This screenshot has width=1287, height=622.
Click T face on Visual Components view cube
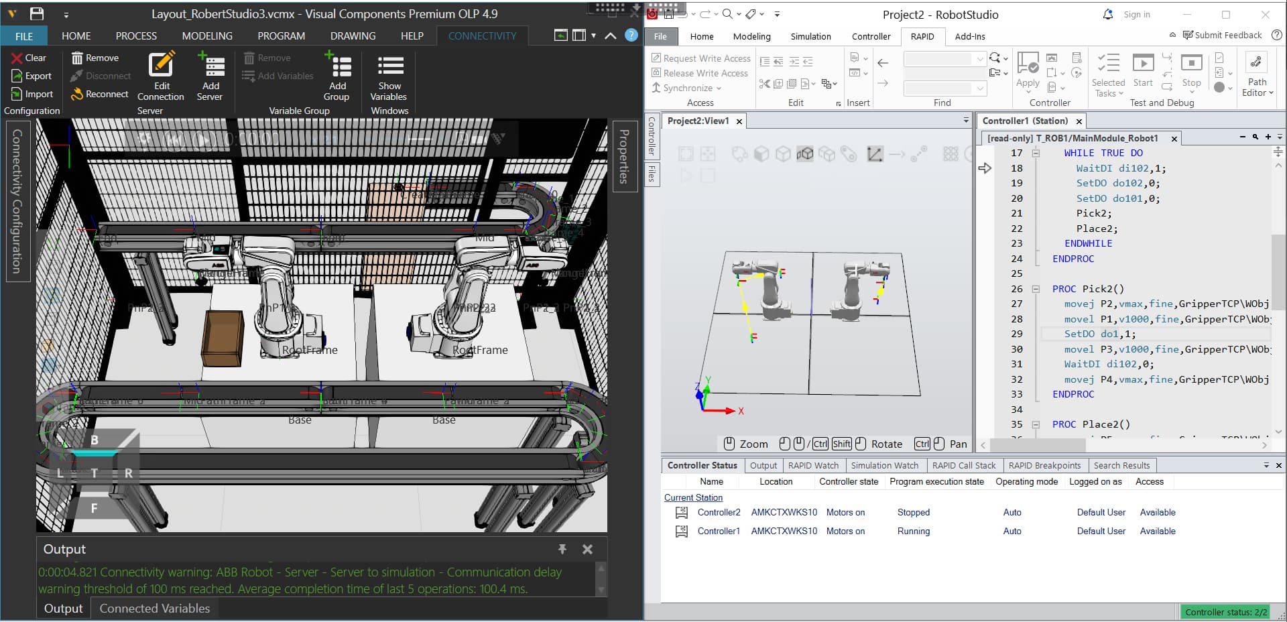tap(94, 473)
